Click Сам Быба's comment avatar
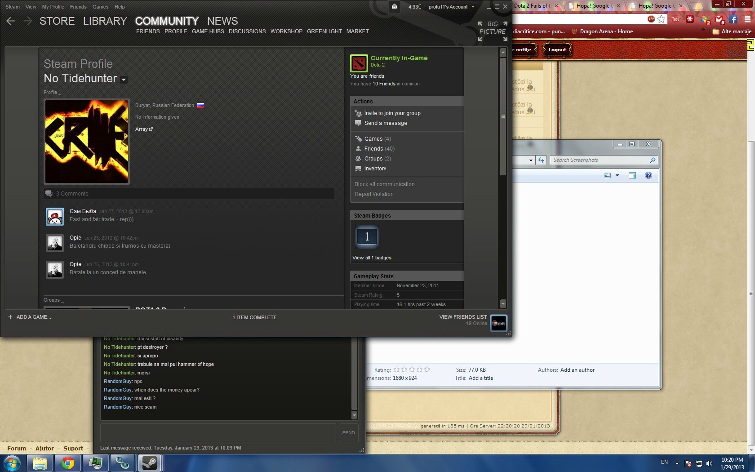This screenshot has height=472, width=755. [x=55, y=217]
